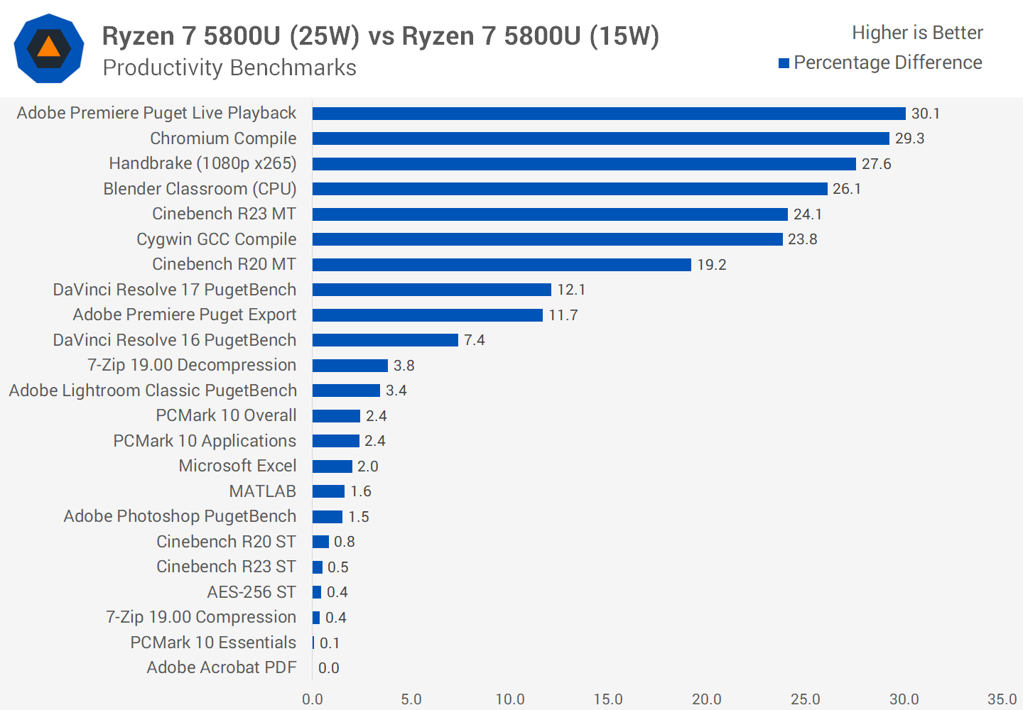Click the DaVinci Resolve 16 PugetBench label

[175, 340]
